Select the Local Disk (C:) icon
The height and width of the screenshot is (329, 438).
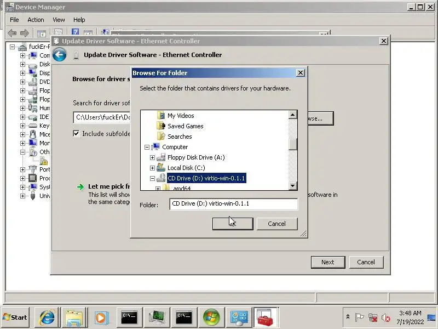161,168
